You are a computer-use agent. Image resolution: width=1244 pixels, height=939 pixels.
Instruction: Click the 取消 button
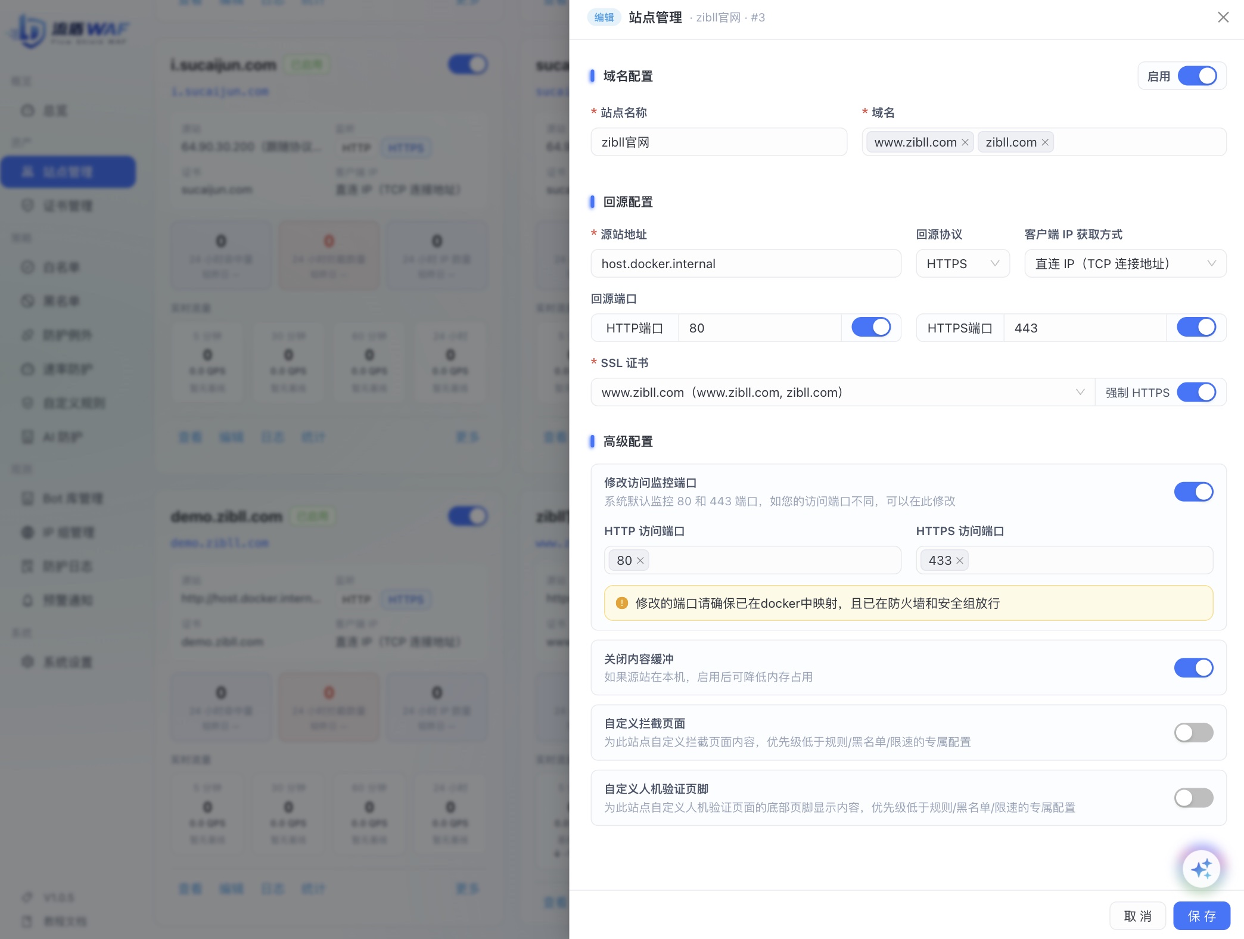pyautogui.click(x=1137, y=916)
